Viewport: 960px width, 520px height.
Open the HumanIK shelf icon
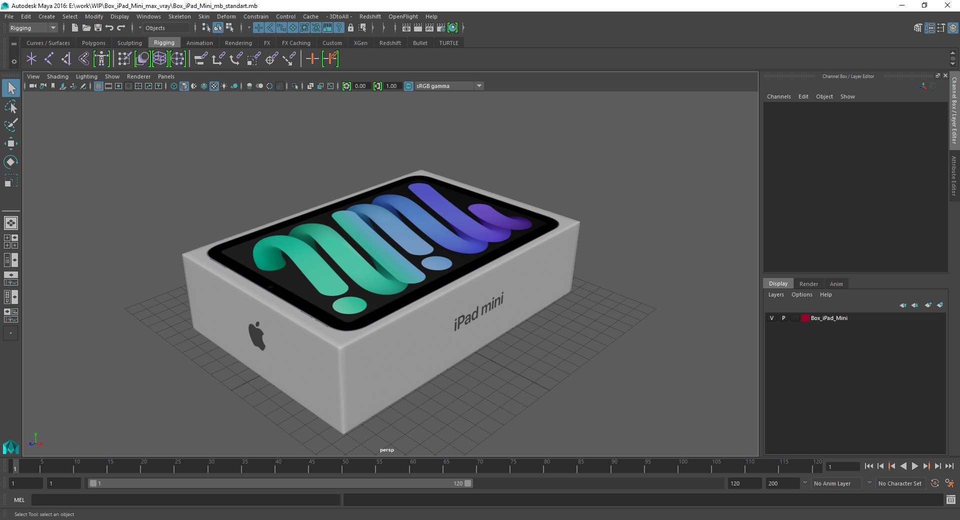pos(101,59)
